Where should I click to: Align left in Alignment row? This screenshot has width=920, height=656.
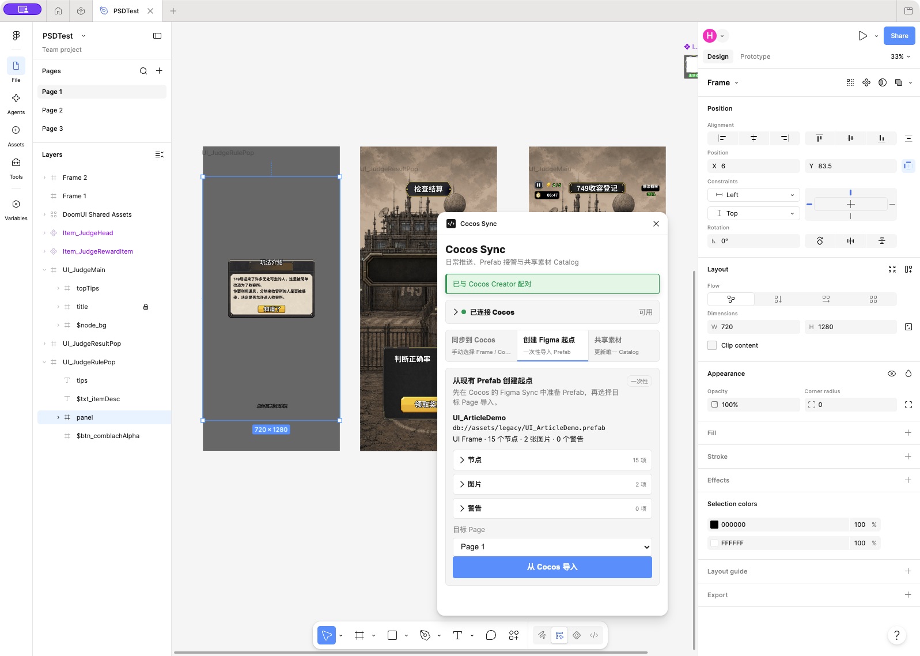pyautogui.click(x=722, y=138)
